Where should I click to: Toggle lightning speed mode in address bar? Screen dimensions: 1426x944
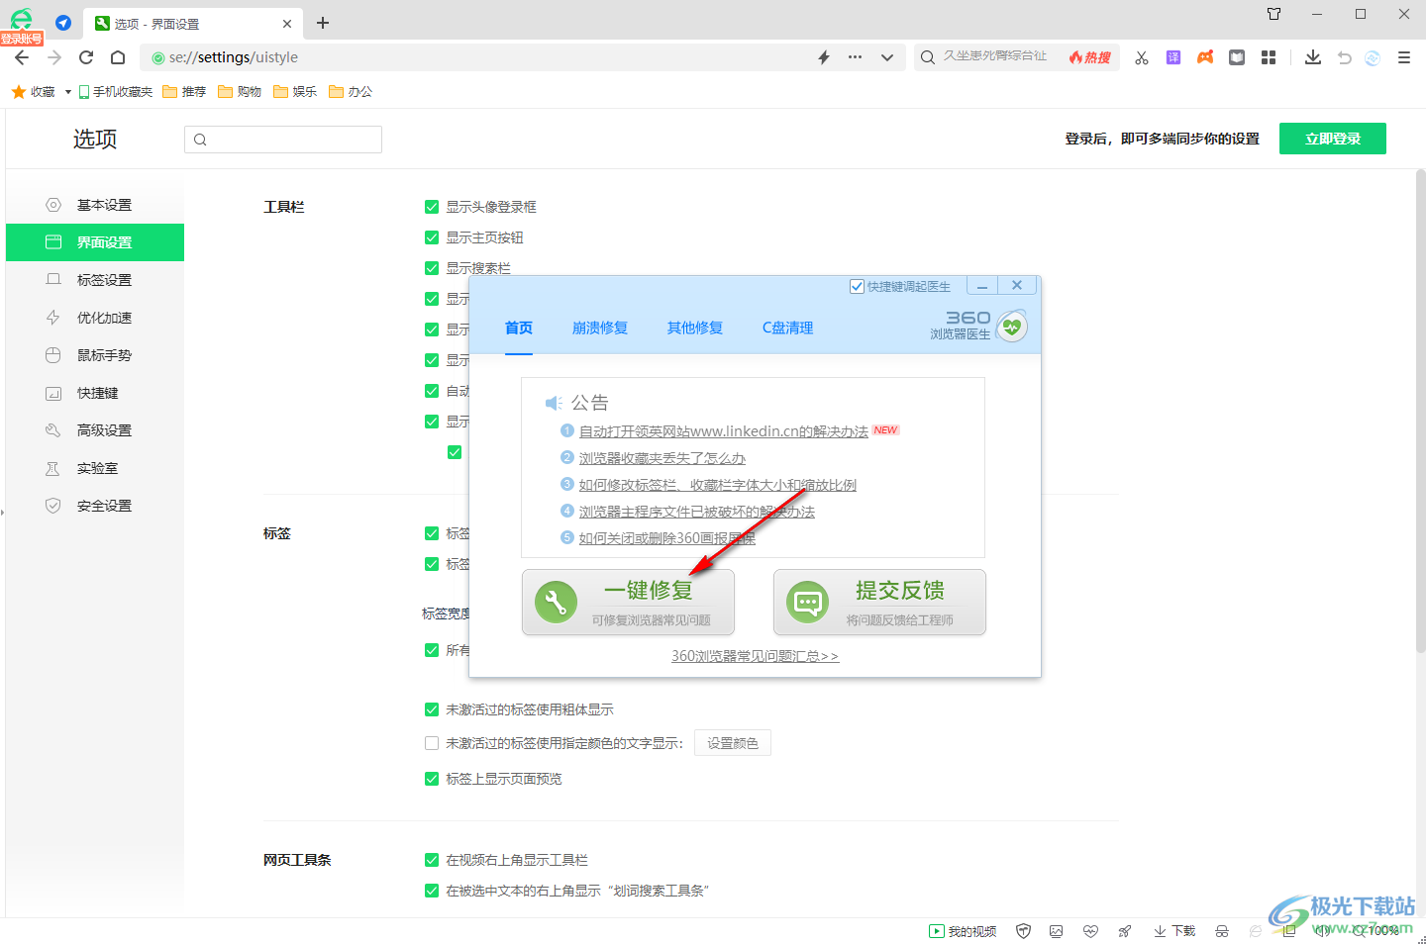[x=824, y=57]
